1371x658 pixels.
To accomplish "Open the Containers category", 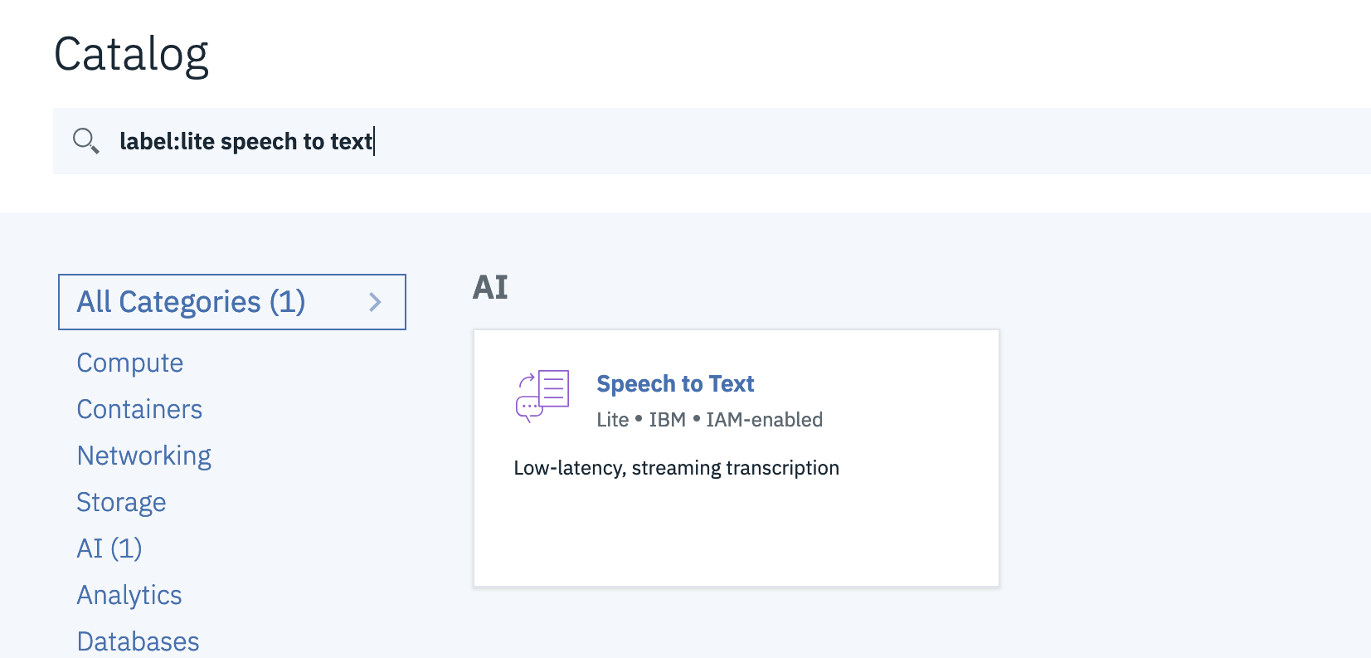I will coord(139,409).
